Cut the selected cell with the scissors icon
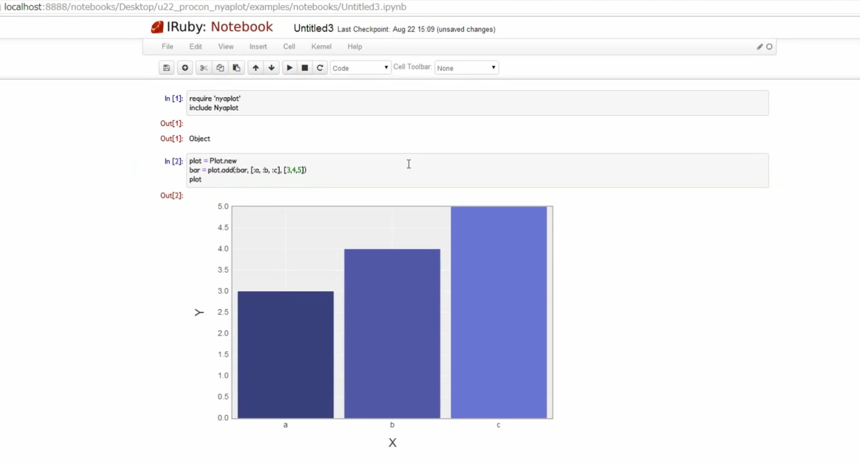This screenshot has height=463, width=860. click(x=204, y=68)
